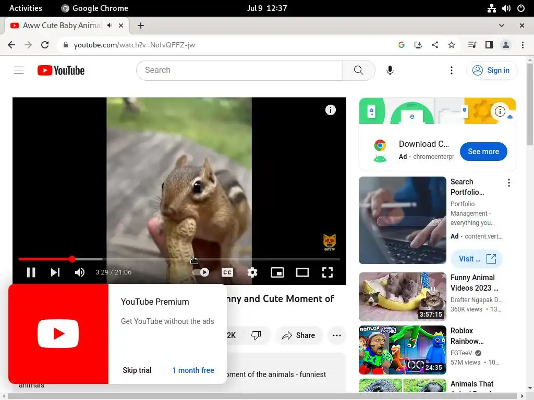The height and width of the screenshot is (400, 534).
Task: Go to YouTube home via logo
Action: [x=61, y=70]
